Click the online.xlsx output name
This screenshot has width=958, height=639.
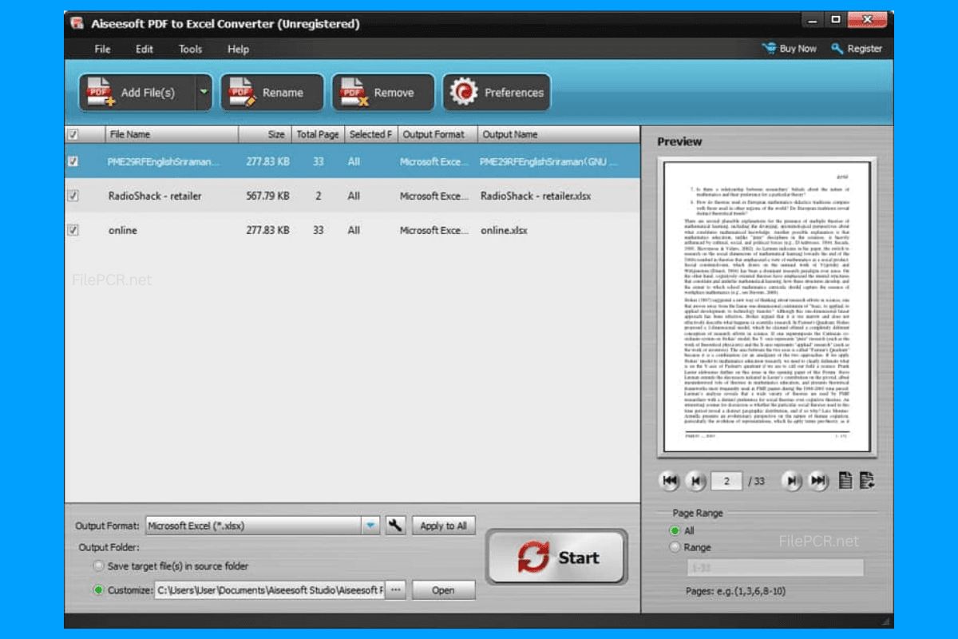coord(505,230)
